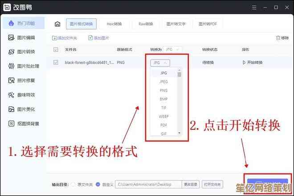This screenshot has height=196, width=294.
Task: Open 趣味特效 in the sidebar
Action: click(26, 95)
